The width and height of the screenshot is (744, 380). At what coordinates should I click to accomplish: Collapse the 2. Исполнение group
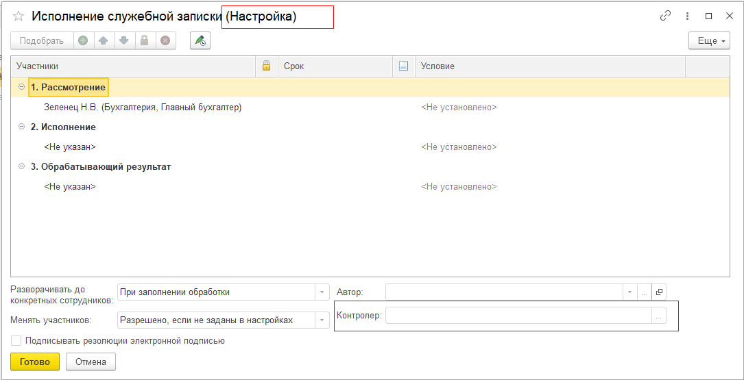[x=21, y=127]
